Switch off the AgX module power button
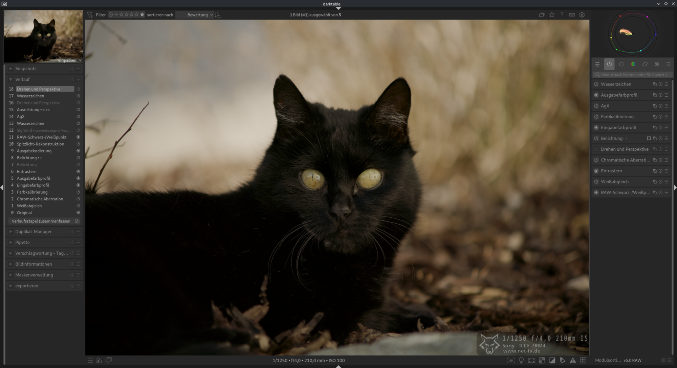This screenshot has height=368, width=677. [596, 106]
